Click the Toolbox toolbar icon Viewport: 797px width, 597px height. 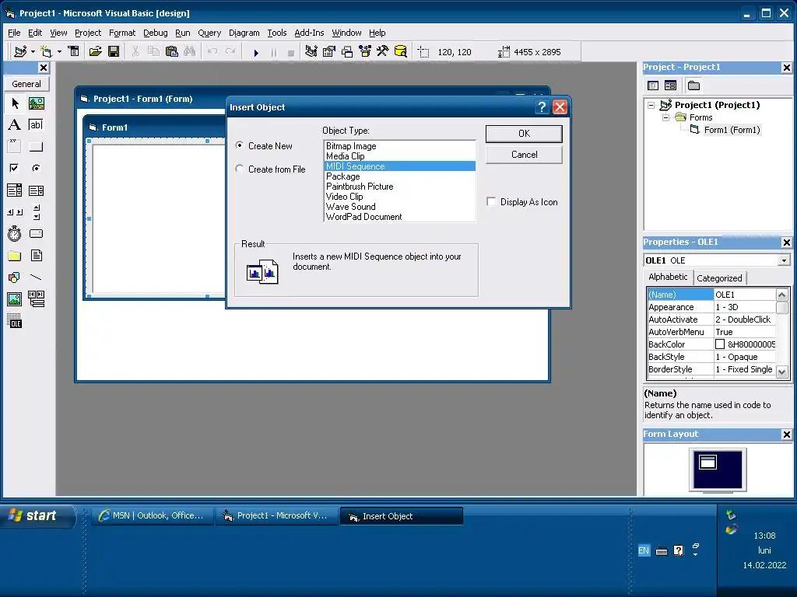383,51
